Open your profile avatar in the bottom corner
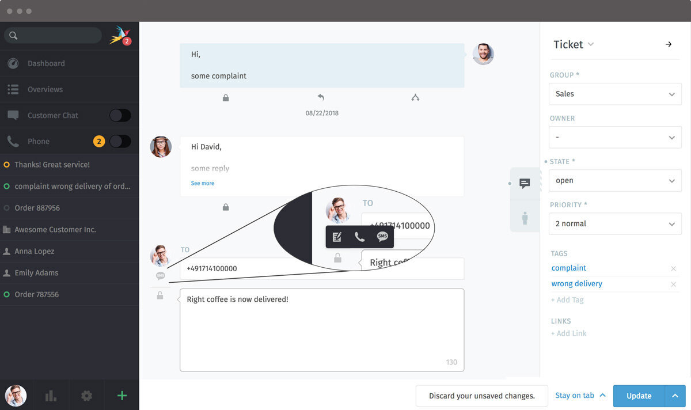Screen dimensions: 691x410 16,396
